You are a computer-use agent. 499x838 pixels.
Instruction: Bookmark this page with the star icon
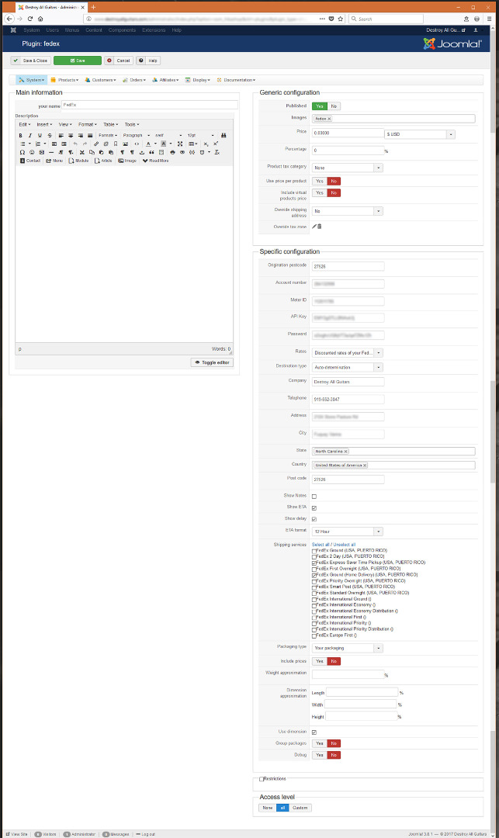coord(341,19)
